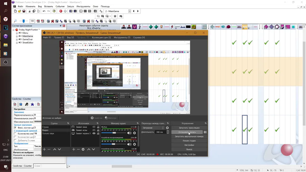
Task: Mute Mic/Aux with the speaker icon
Action: click(x=129, y=133)
